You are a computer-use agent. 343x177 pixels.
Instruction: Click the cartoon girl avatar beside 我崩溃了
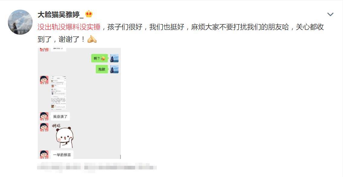point(44,116)
